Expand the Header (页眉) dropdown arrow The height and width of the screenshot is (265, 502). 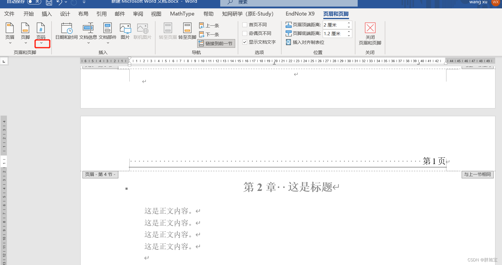pos(10,43)
